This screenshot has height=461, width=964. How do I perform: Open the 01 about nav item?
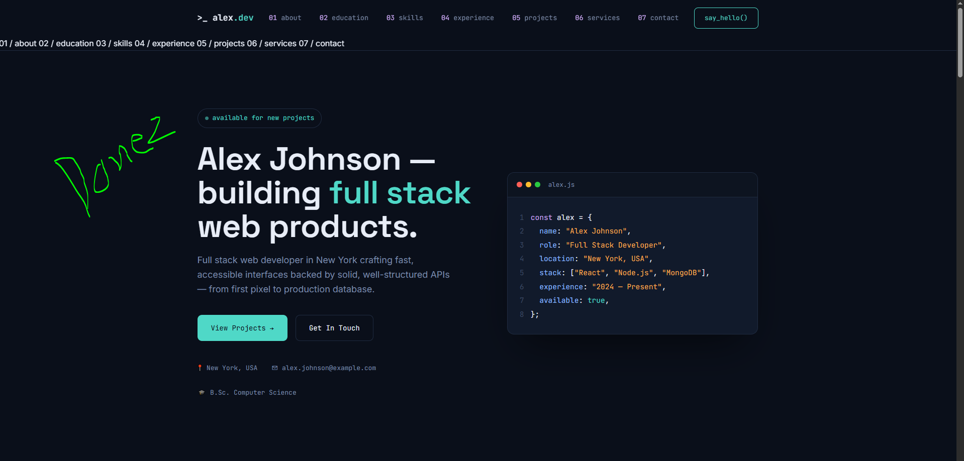click(x=285, y=18)
